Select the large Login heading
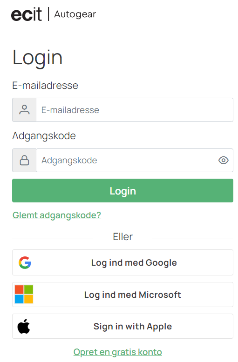238x362 pixels. pyautogui.click(x=37, y=58)
